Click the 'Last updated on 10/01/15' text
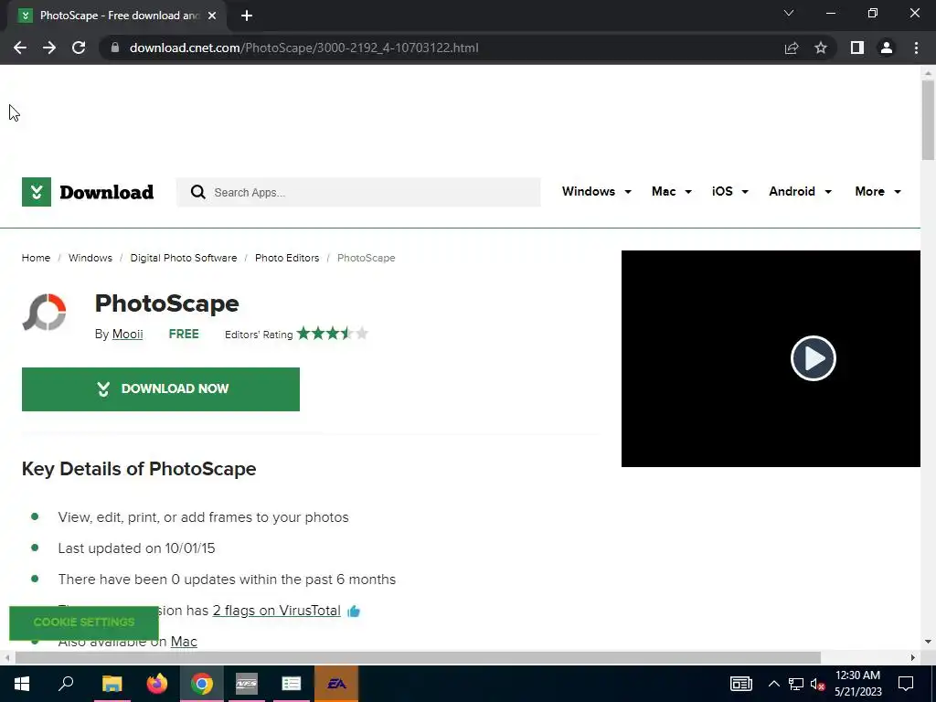 tap(137, 548)
